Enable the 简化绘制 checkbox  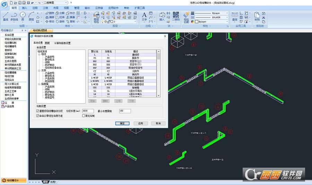[x=84, y=116]
